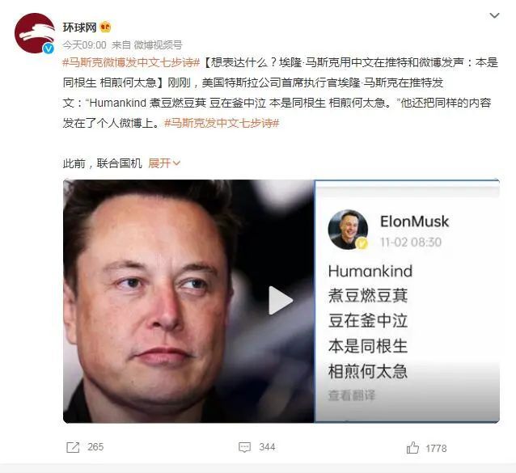
Task: Expand the truncated post with 展开
Action: (164, 163)
